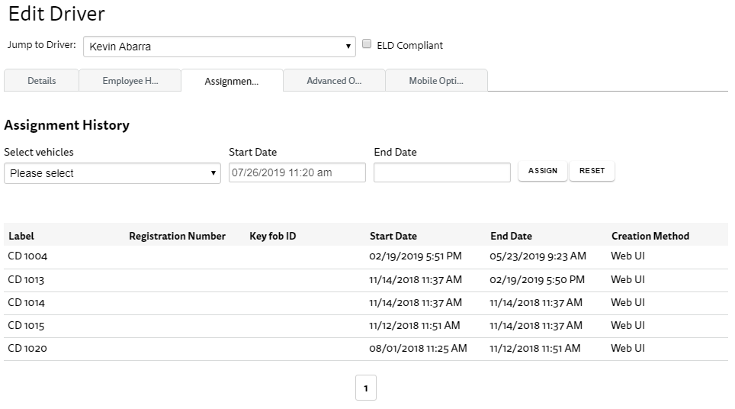The image size is (735, 409).
Task: Go to the Advanced O... tab
Action: [x=334, y=81]
